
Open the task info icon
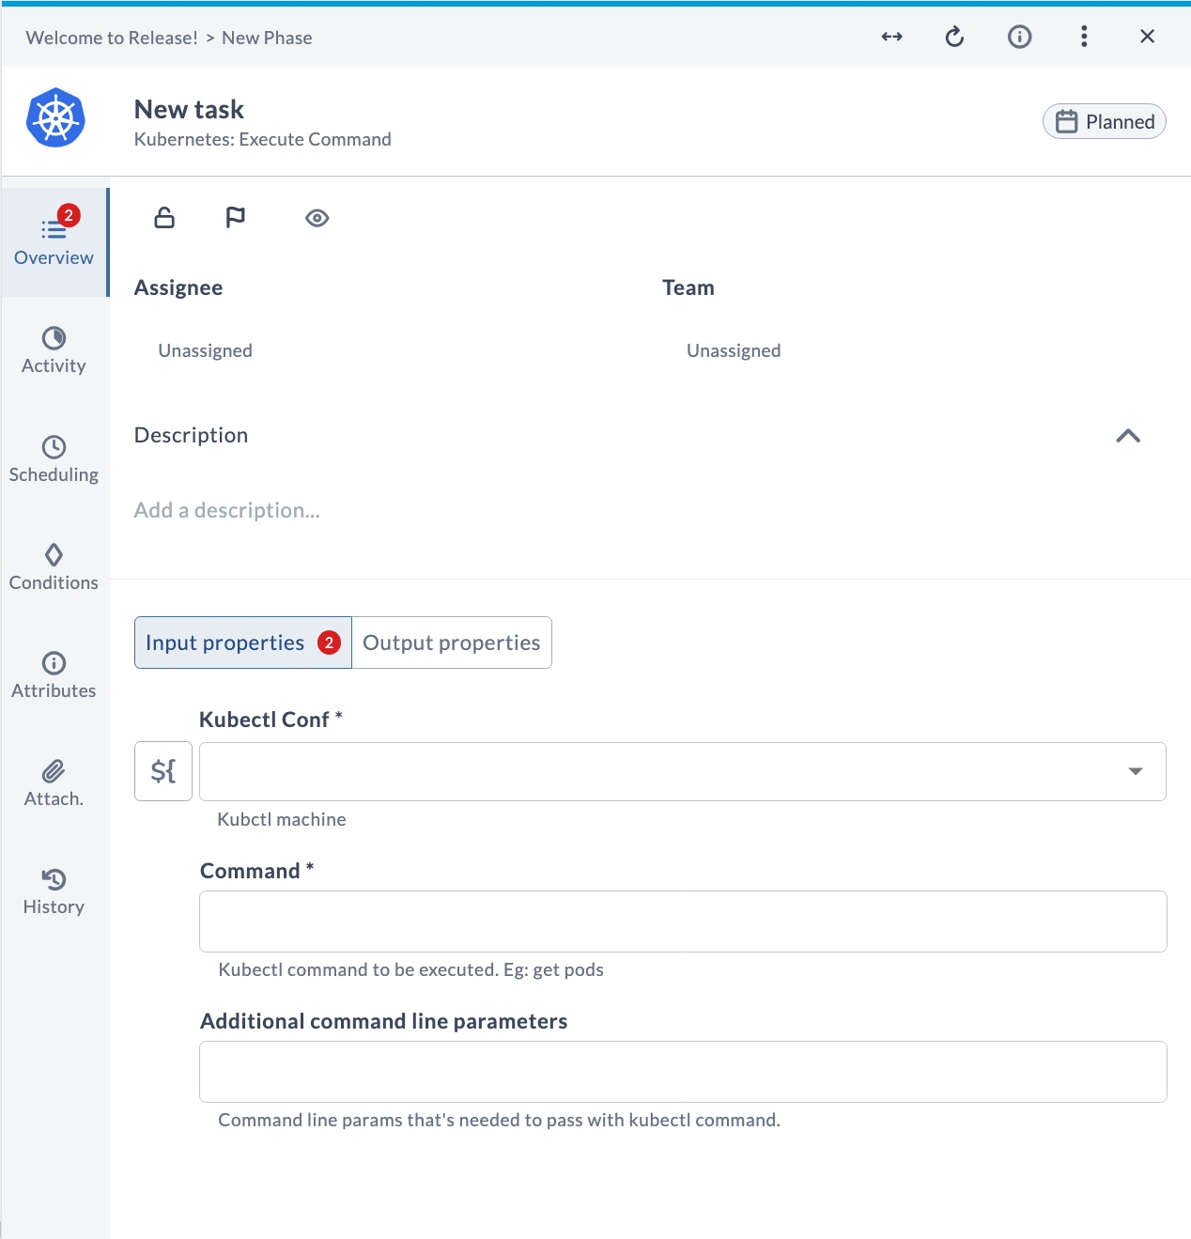pos(1019,37)
